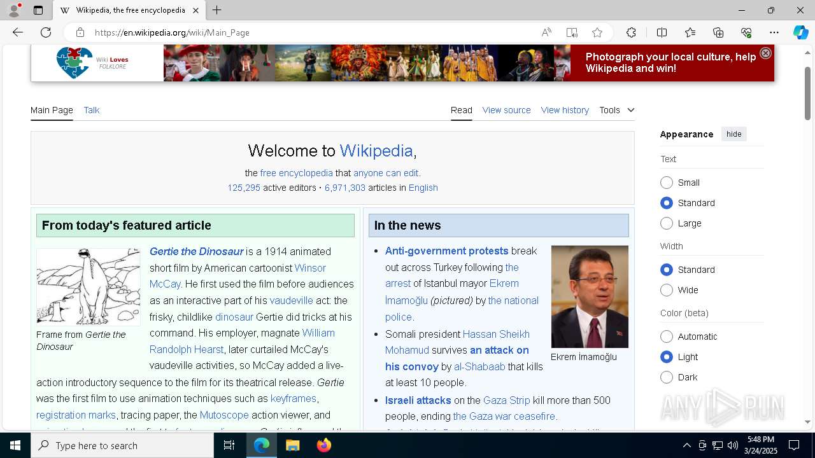Select Wide width option

click(667, 290)
